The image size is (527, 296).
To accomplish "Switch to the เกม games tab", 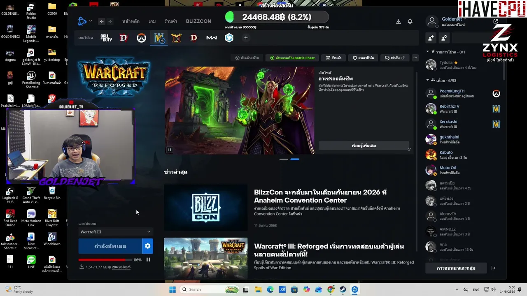I will (152, 21).
